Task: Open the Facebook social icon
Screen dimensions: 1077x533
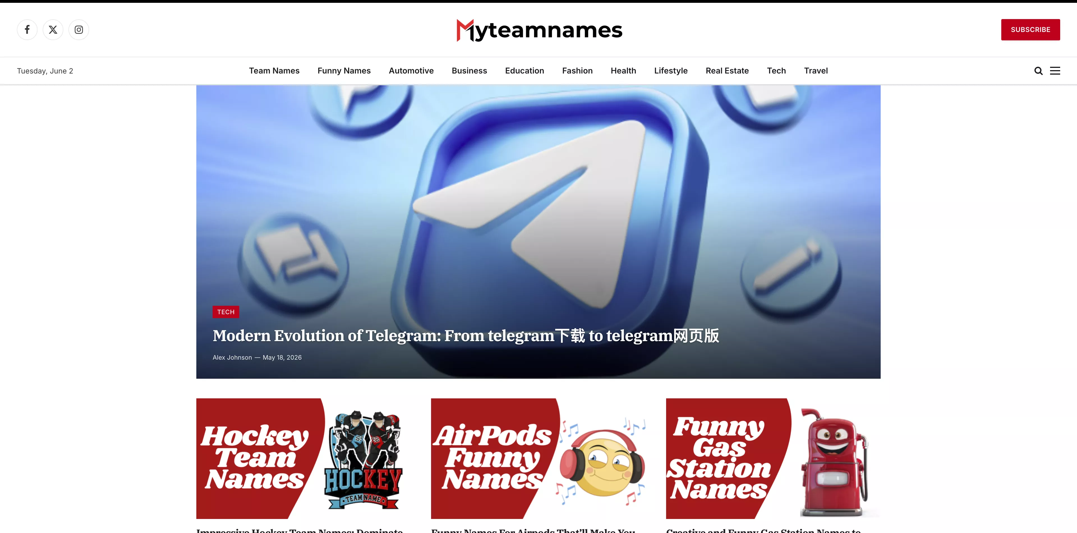Action: click(27, 30)
